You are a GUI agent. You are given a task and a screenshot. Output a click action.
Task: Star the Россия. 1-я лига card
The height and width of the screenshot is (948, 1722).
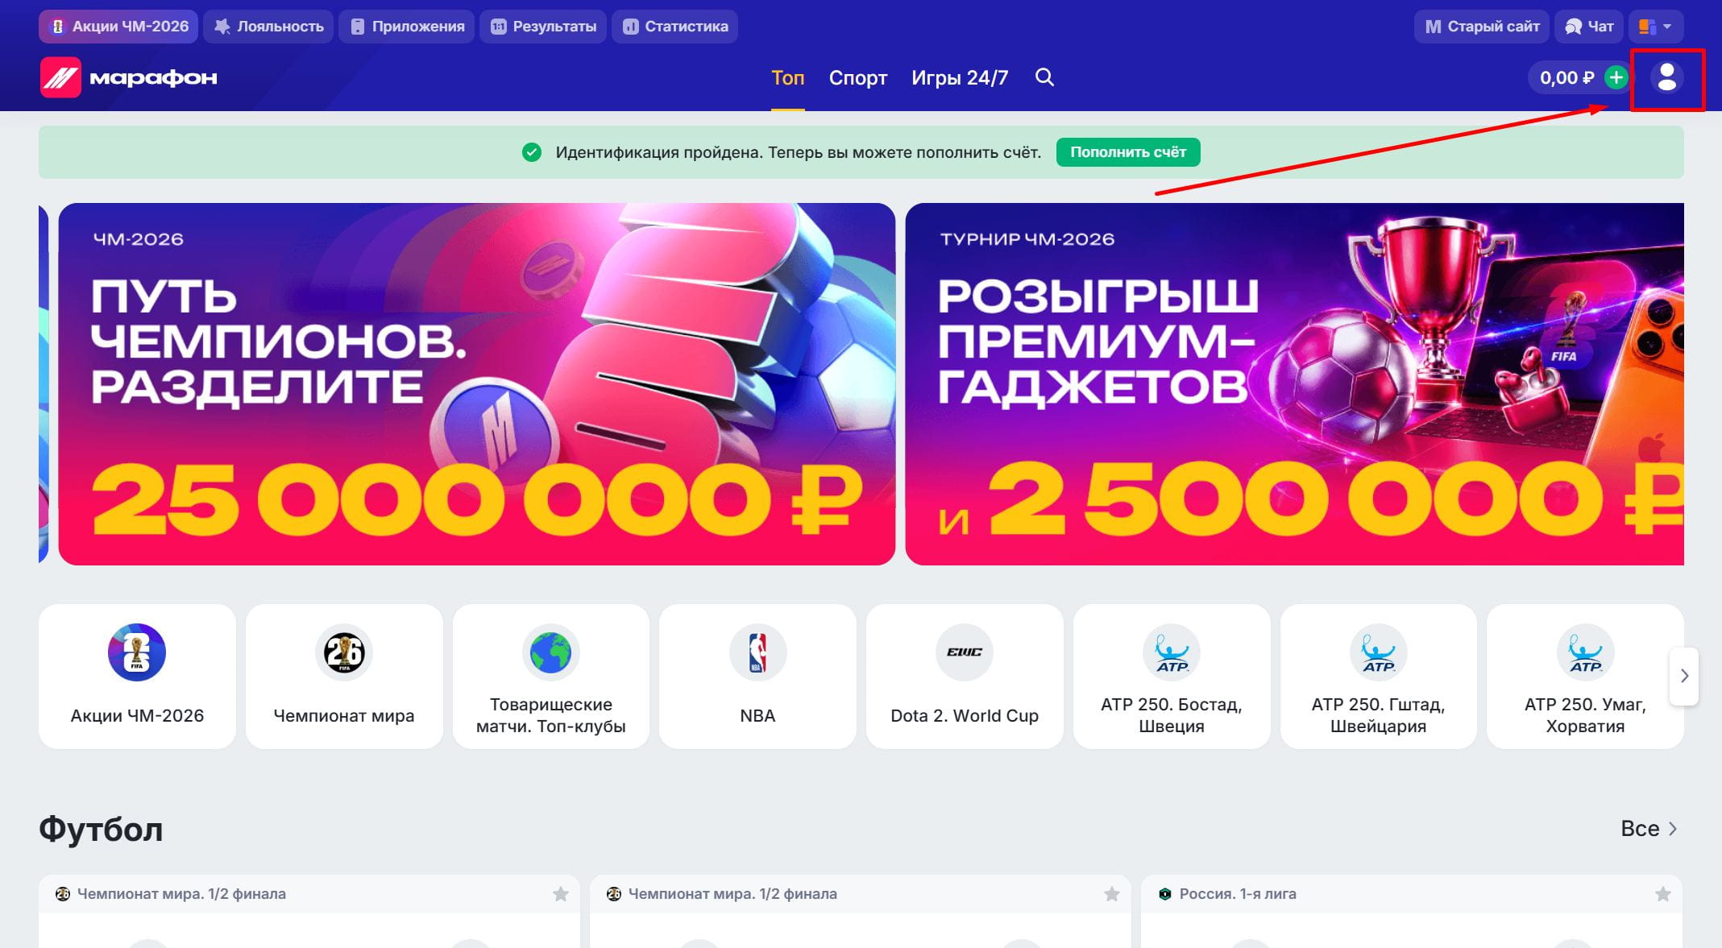(1663, 894)
